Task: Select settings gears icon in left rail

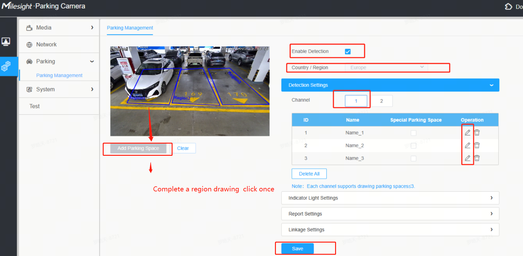Action: pyautogui.click(x=6, y=66)
